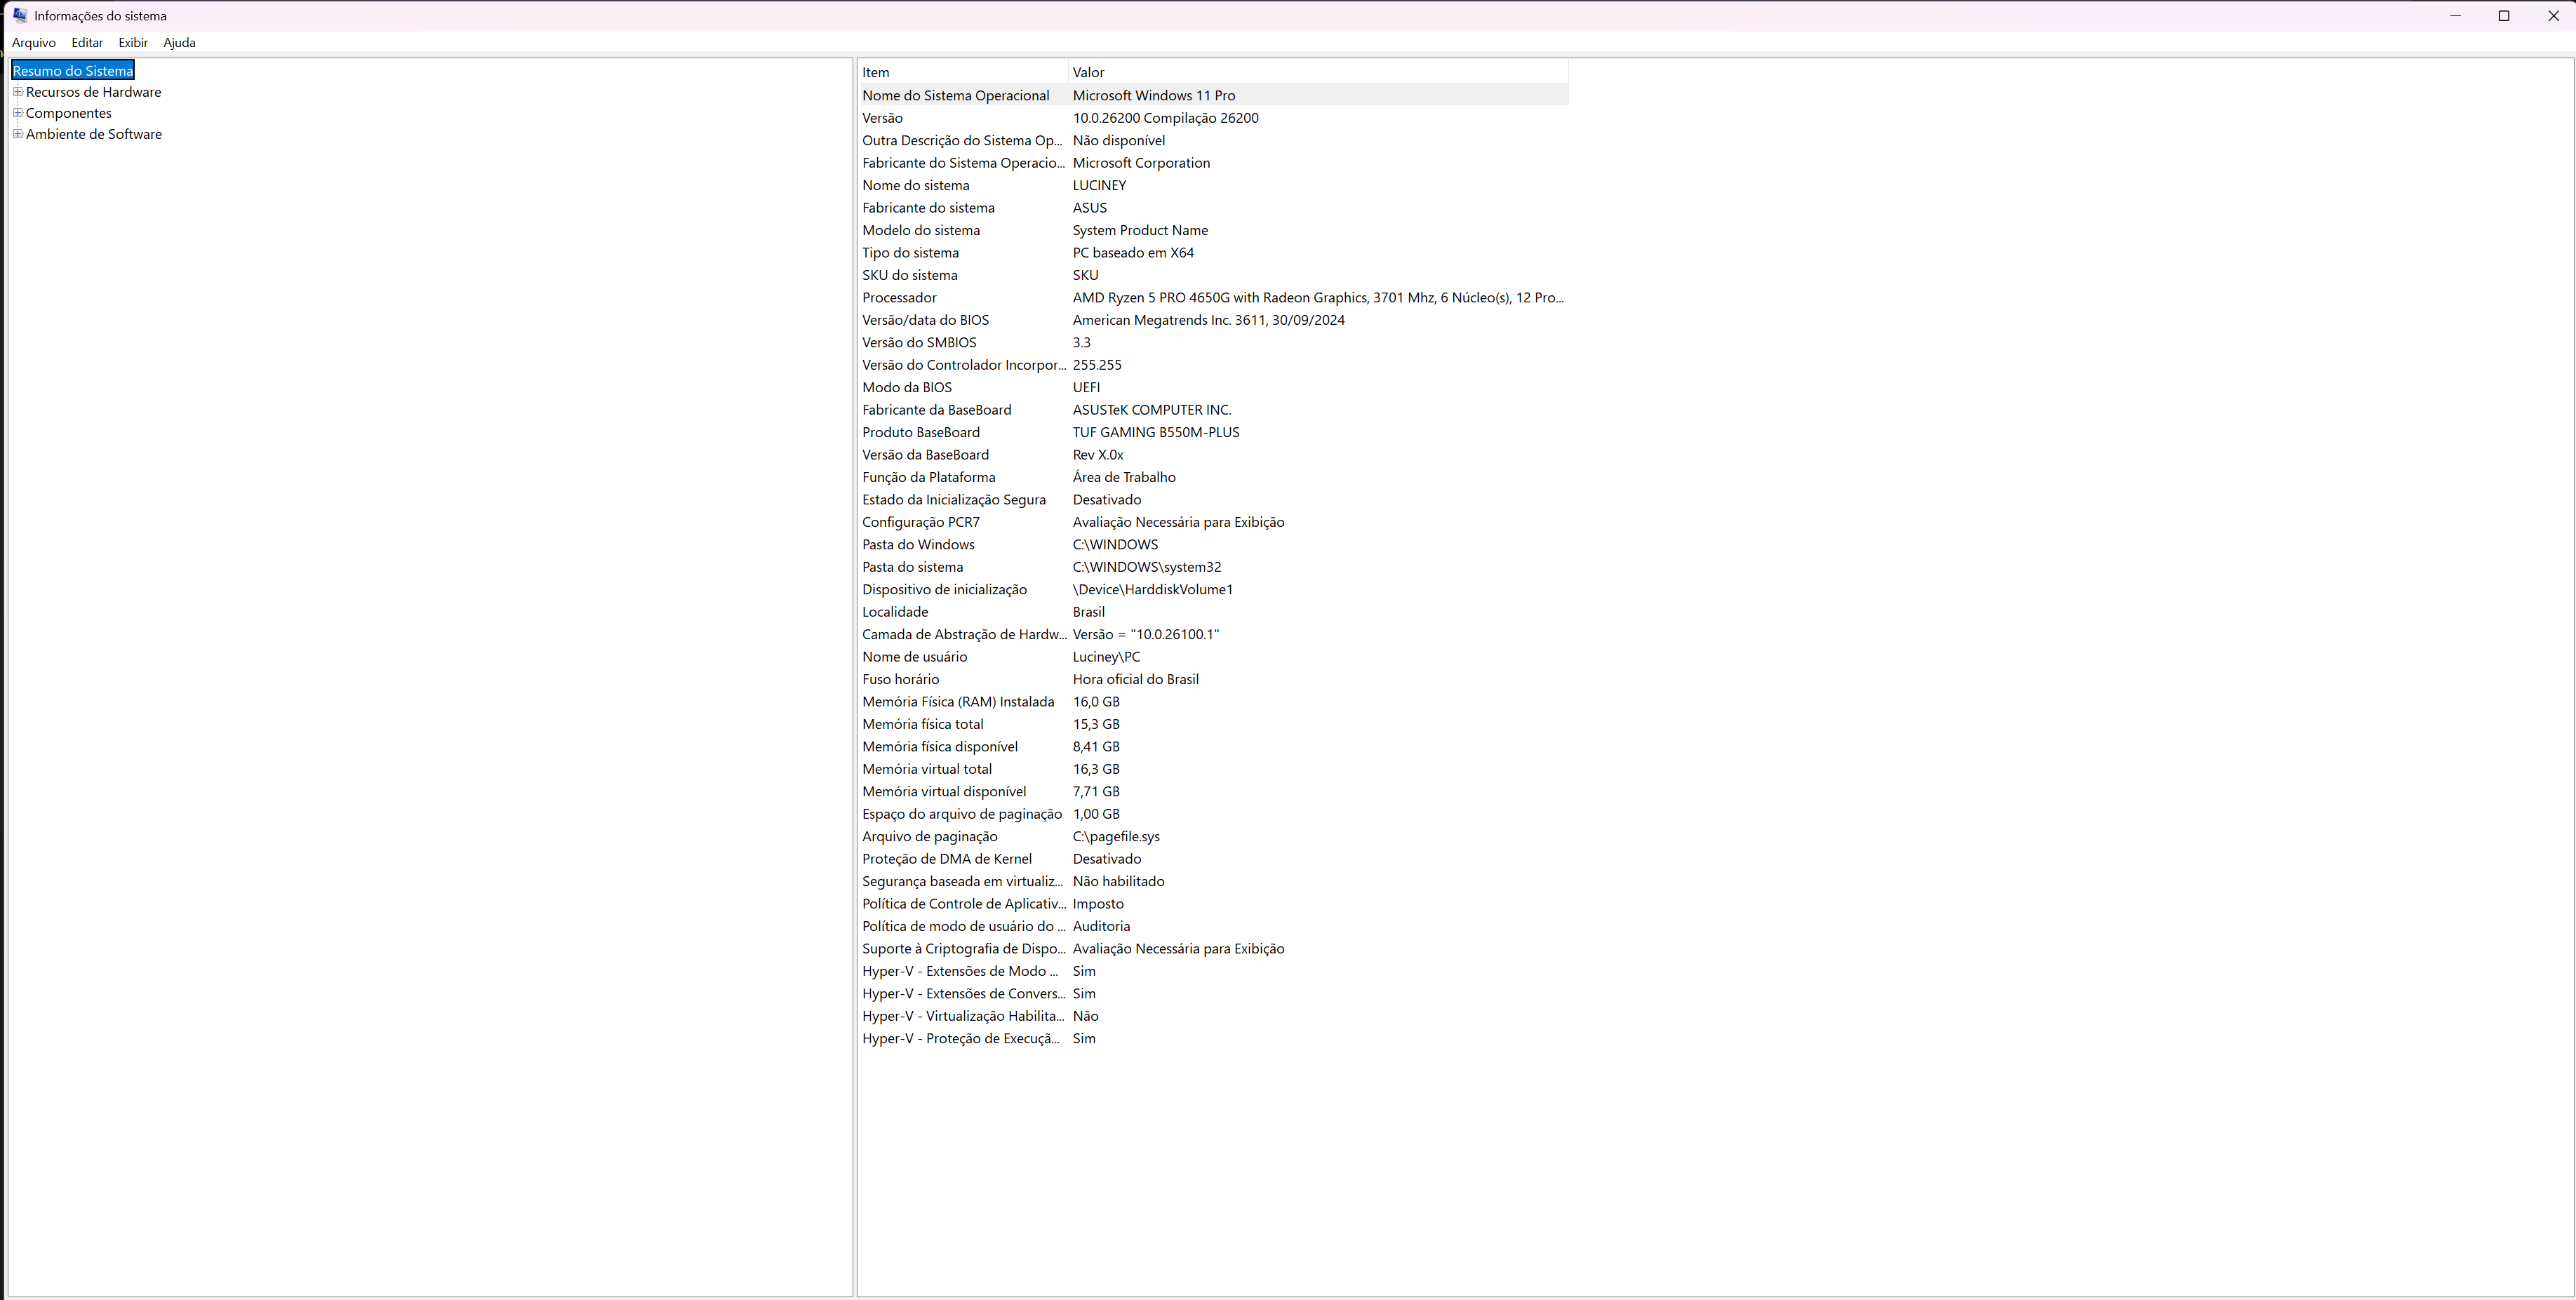Select Ambiente de Software label
Image resolution: width=2576 pixels, height=1300 pixels.
94,134
